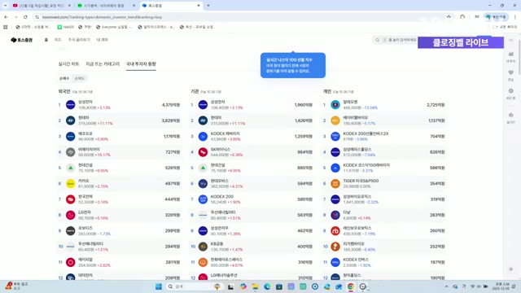Image resolution: width=521 pixels, height=293 pixels.
Task: Open the 카카오 yellow icon row
Action: [x=120, y=183]
